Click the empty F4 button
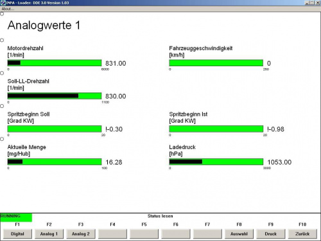This screenshot has width=321, height=241. coord(112,234)
